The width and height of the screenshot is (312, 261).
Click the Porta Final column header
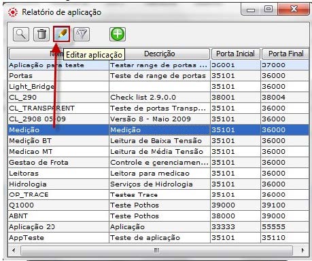pos(285,54)
